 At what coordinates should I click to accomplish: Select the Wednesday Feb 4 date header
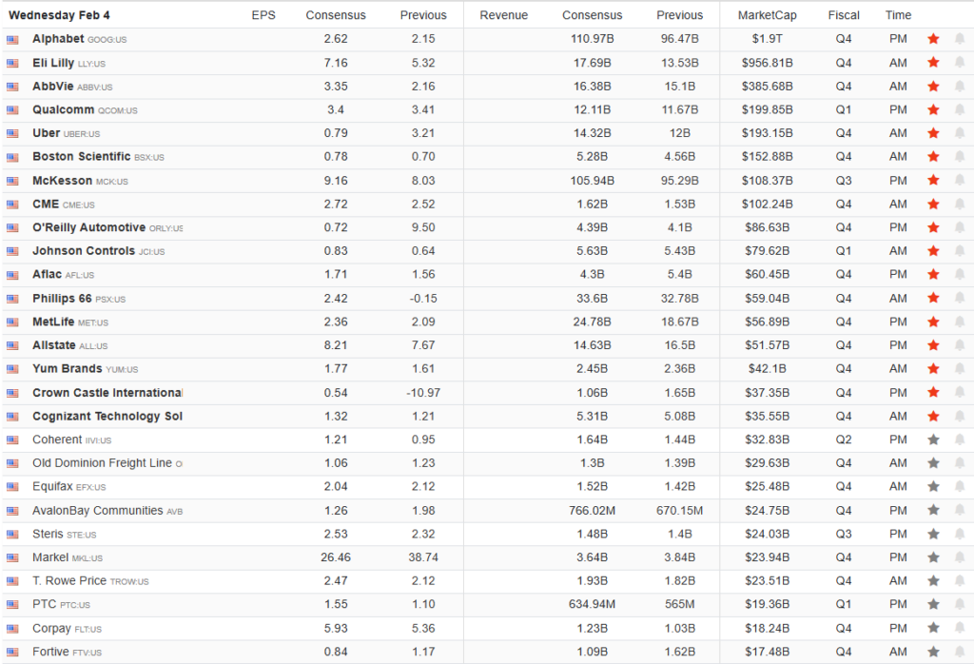[58, 15]
